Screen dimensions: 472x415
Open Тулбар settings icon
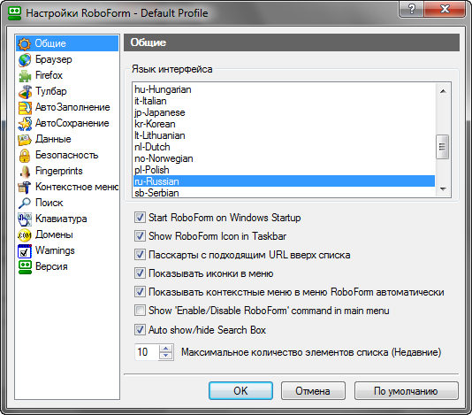pos(25,92)
